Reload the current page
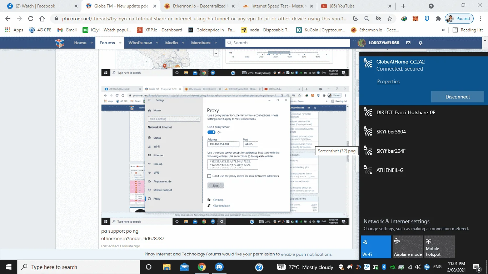 (x=31, y=19)
